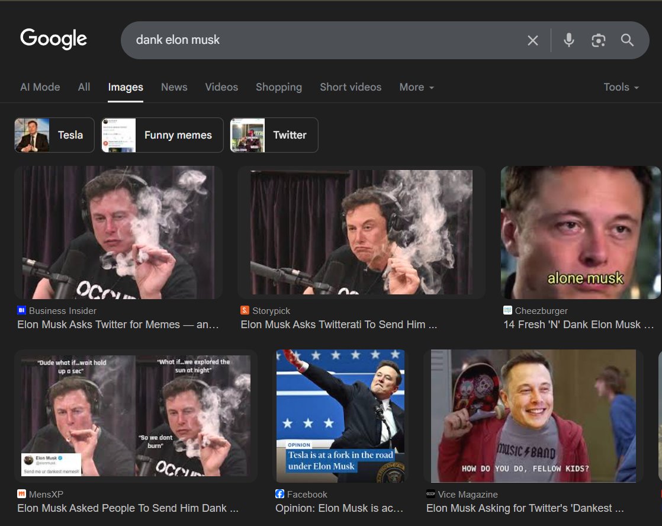Start voice search with the microphone icon
Viewport: 662px width, 526px height.
[568, 40]
